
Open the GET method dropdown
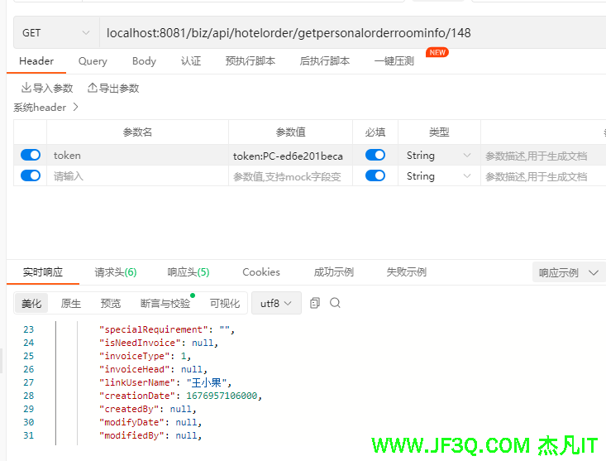[x=55, y=33]
